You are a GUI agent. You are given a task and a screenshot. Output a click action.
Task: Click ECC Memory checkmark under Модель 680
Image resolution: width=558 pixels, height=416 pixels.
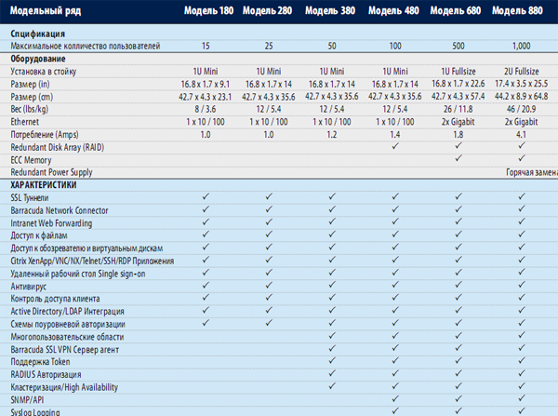coord(458,158)
